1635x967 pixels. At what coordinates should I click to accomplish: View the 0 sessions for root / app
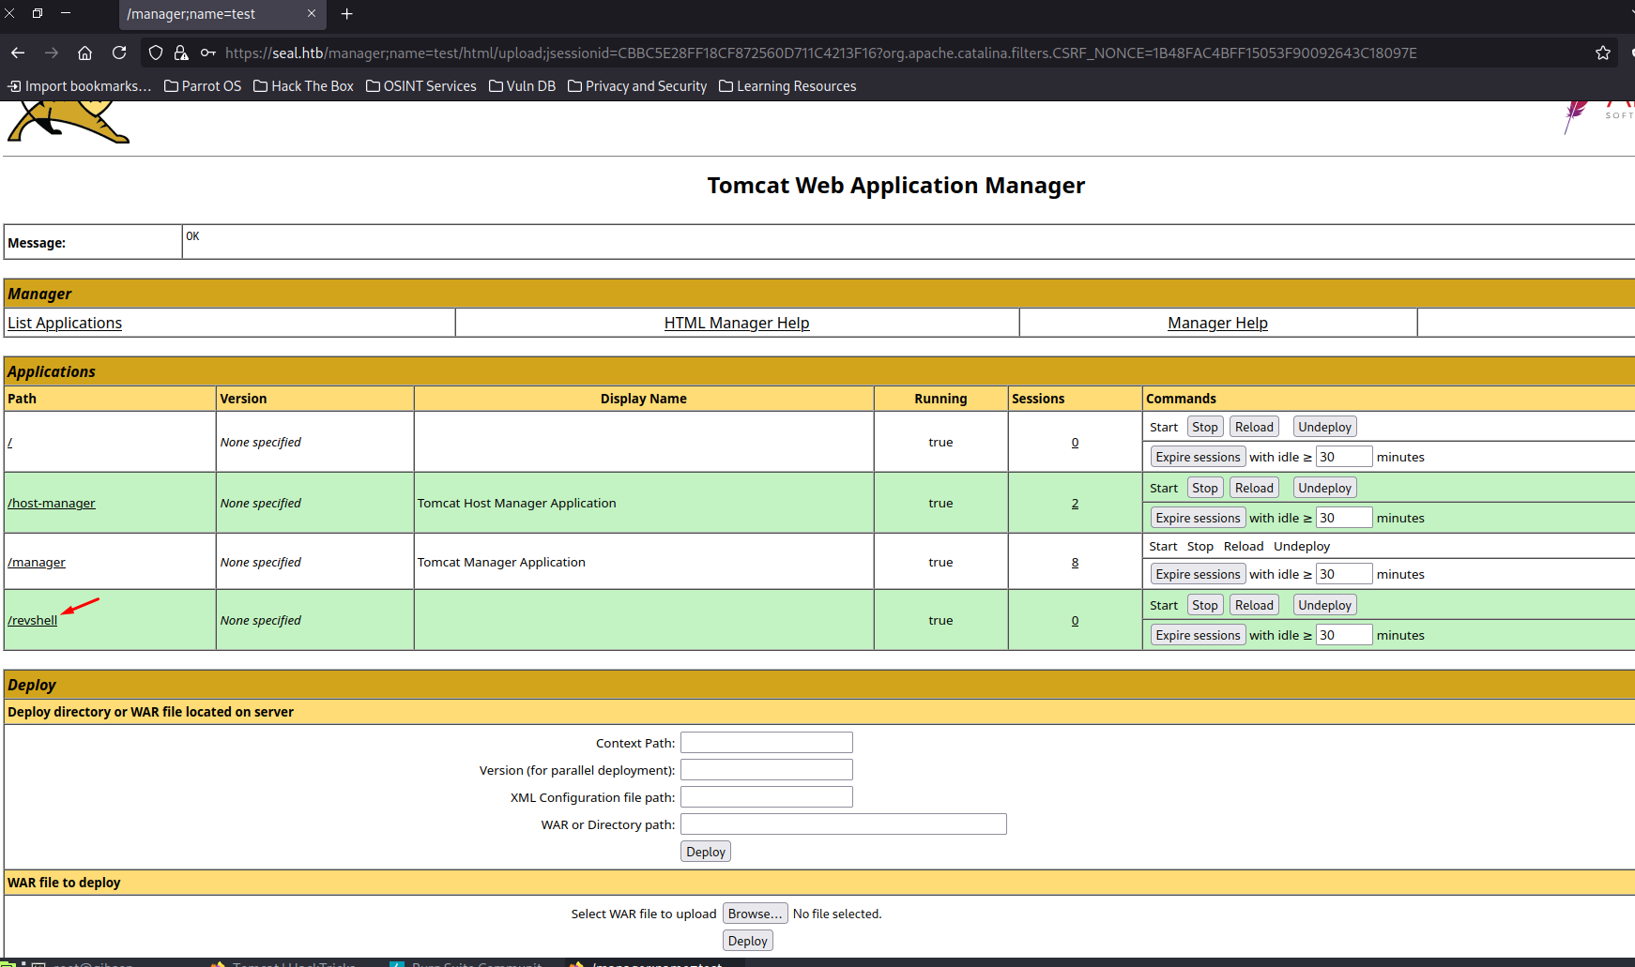tap(1075, 443)
